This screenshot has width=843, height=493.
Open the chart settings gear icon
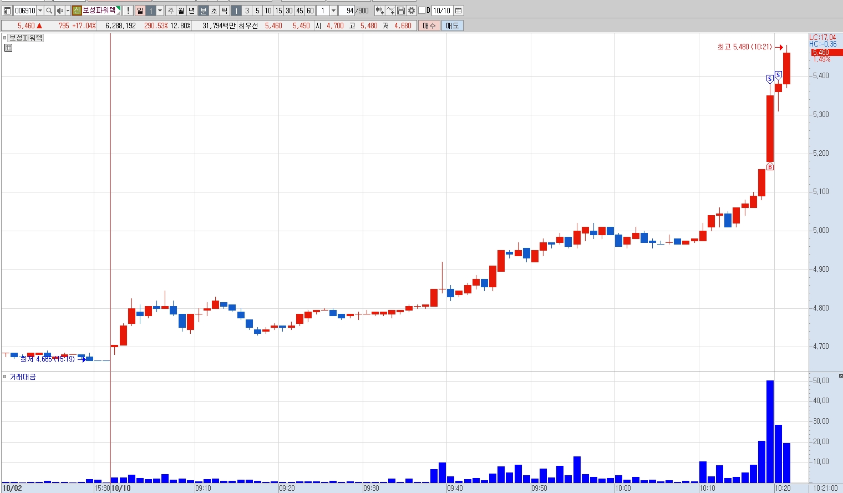coord(412,11)
